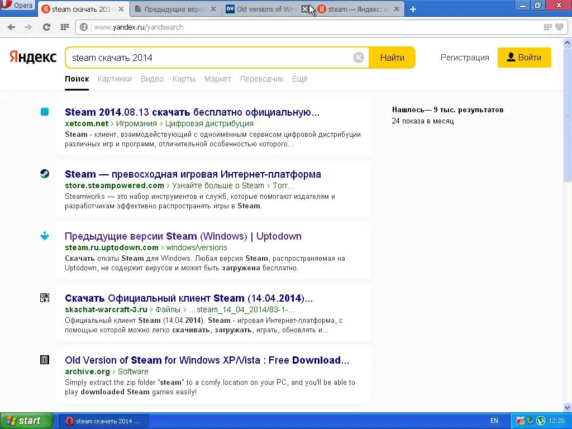Select the Поиск tab
This screenshot has width=572, height=429.
pyautogui.click(x=77, y=79)
